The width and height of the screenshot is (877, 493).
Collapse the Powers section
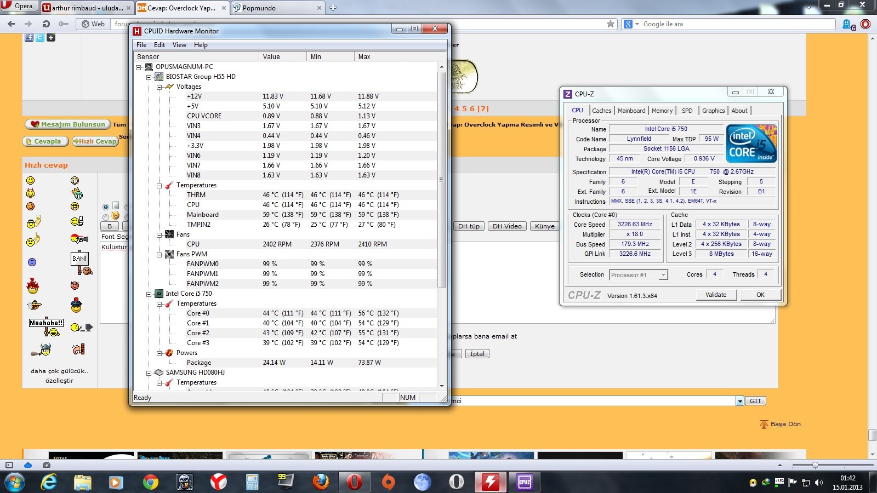tap(159, 353)
